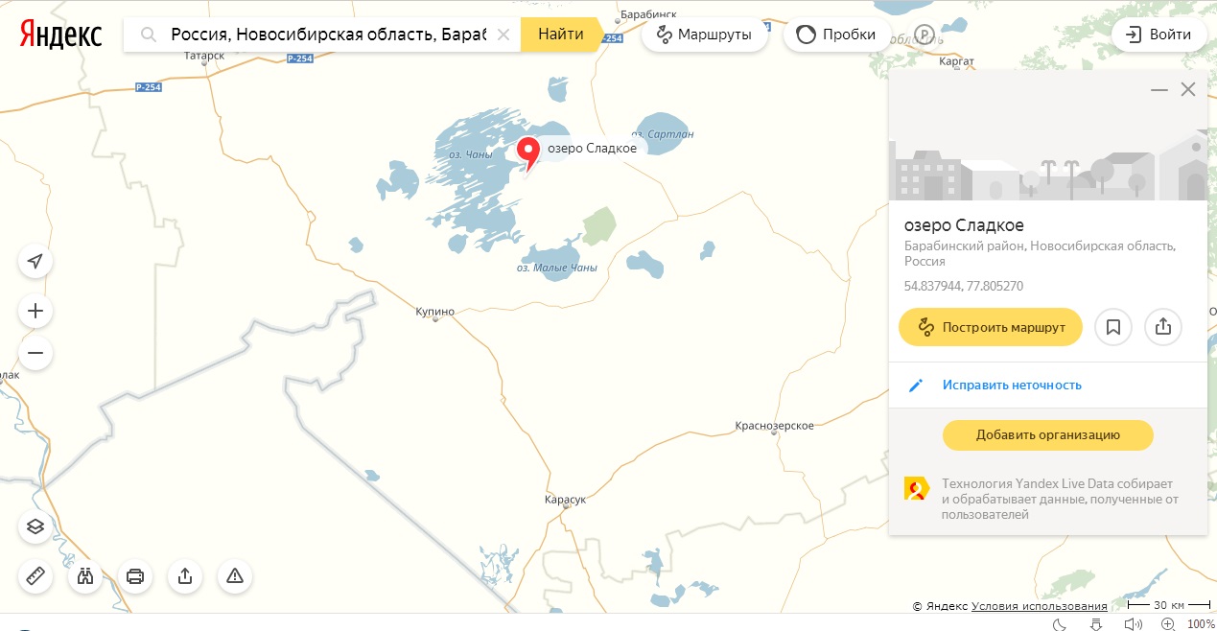Click the Исправить неточность link

1012,385
